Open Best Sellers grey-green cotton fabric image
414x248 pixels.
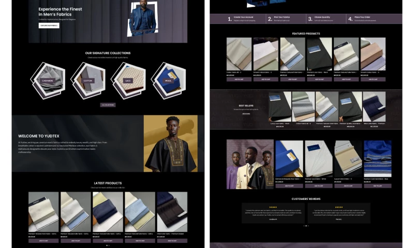coord(303,107)
